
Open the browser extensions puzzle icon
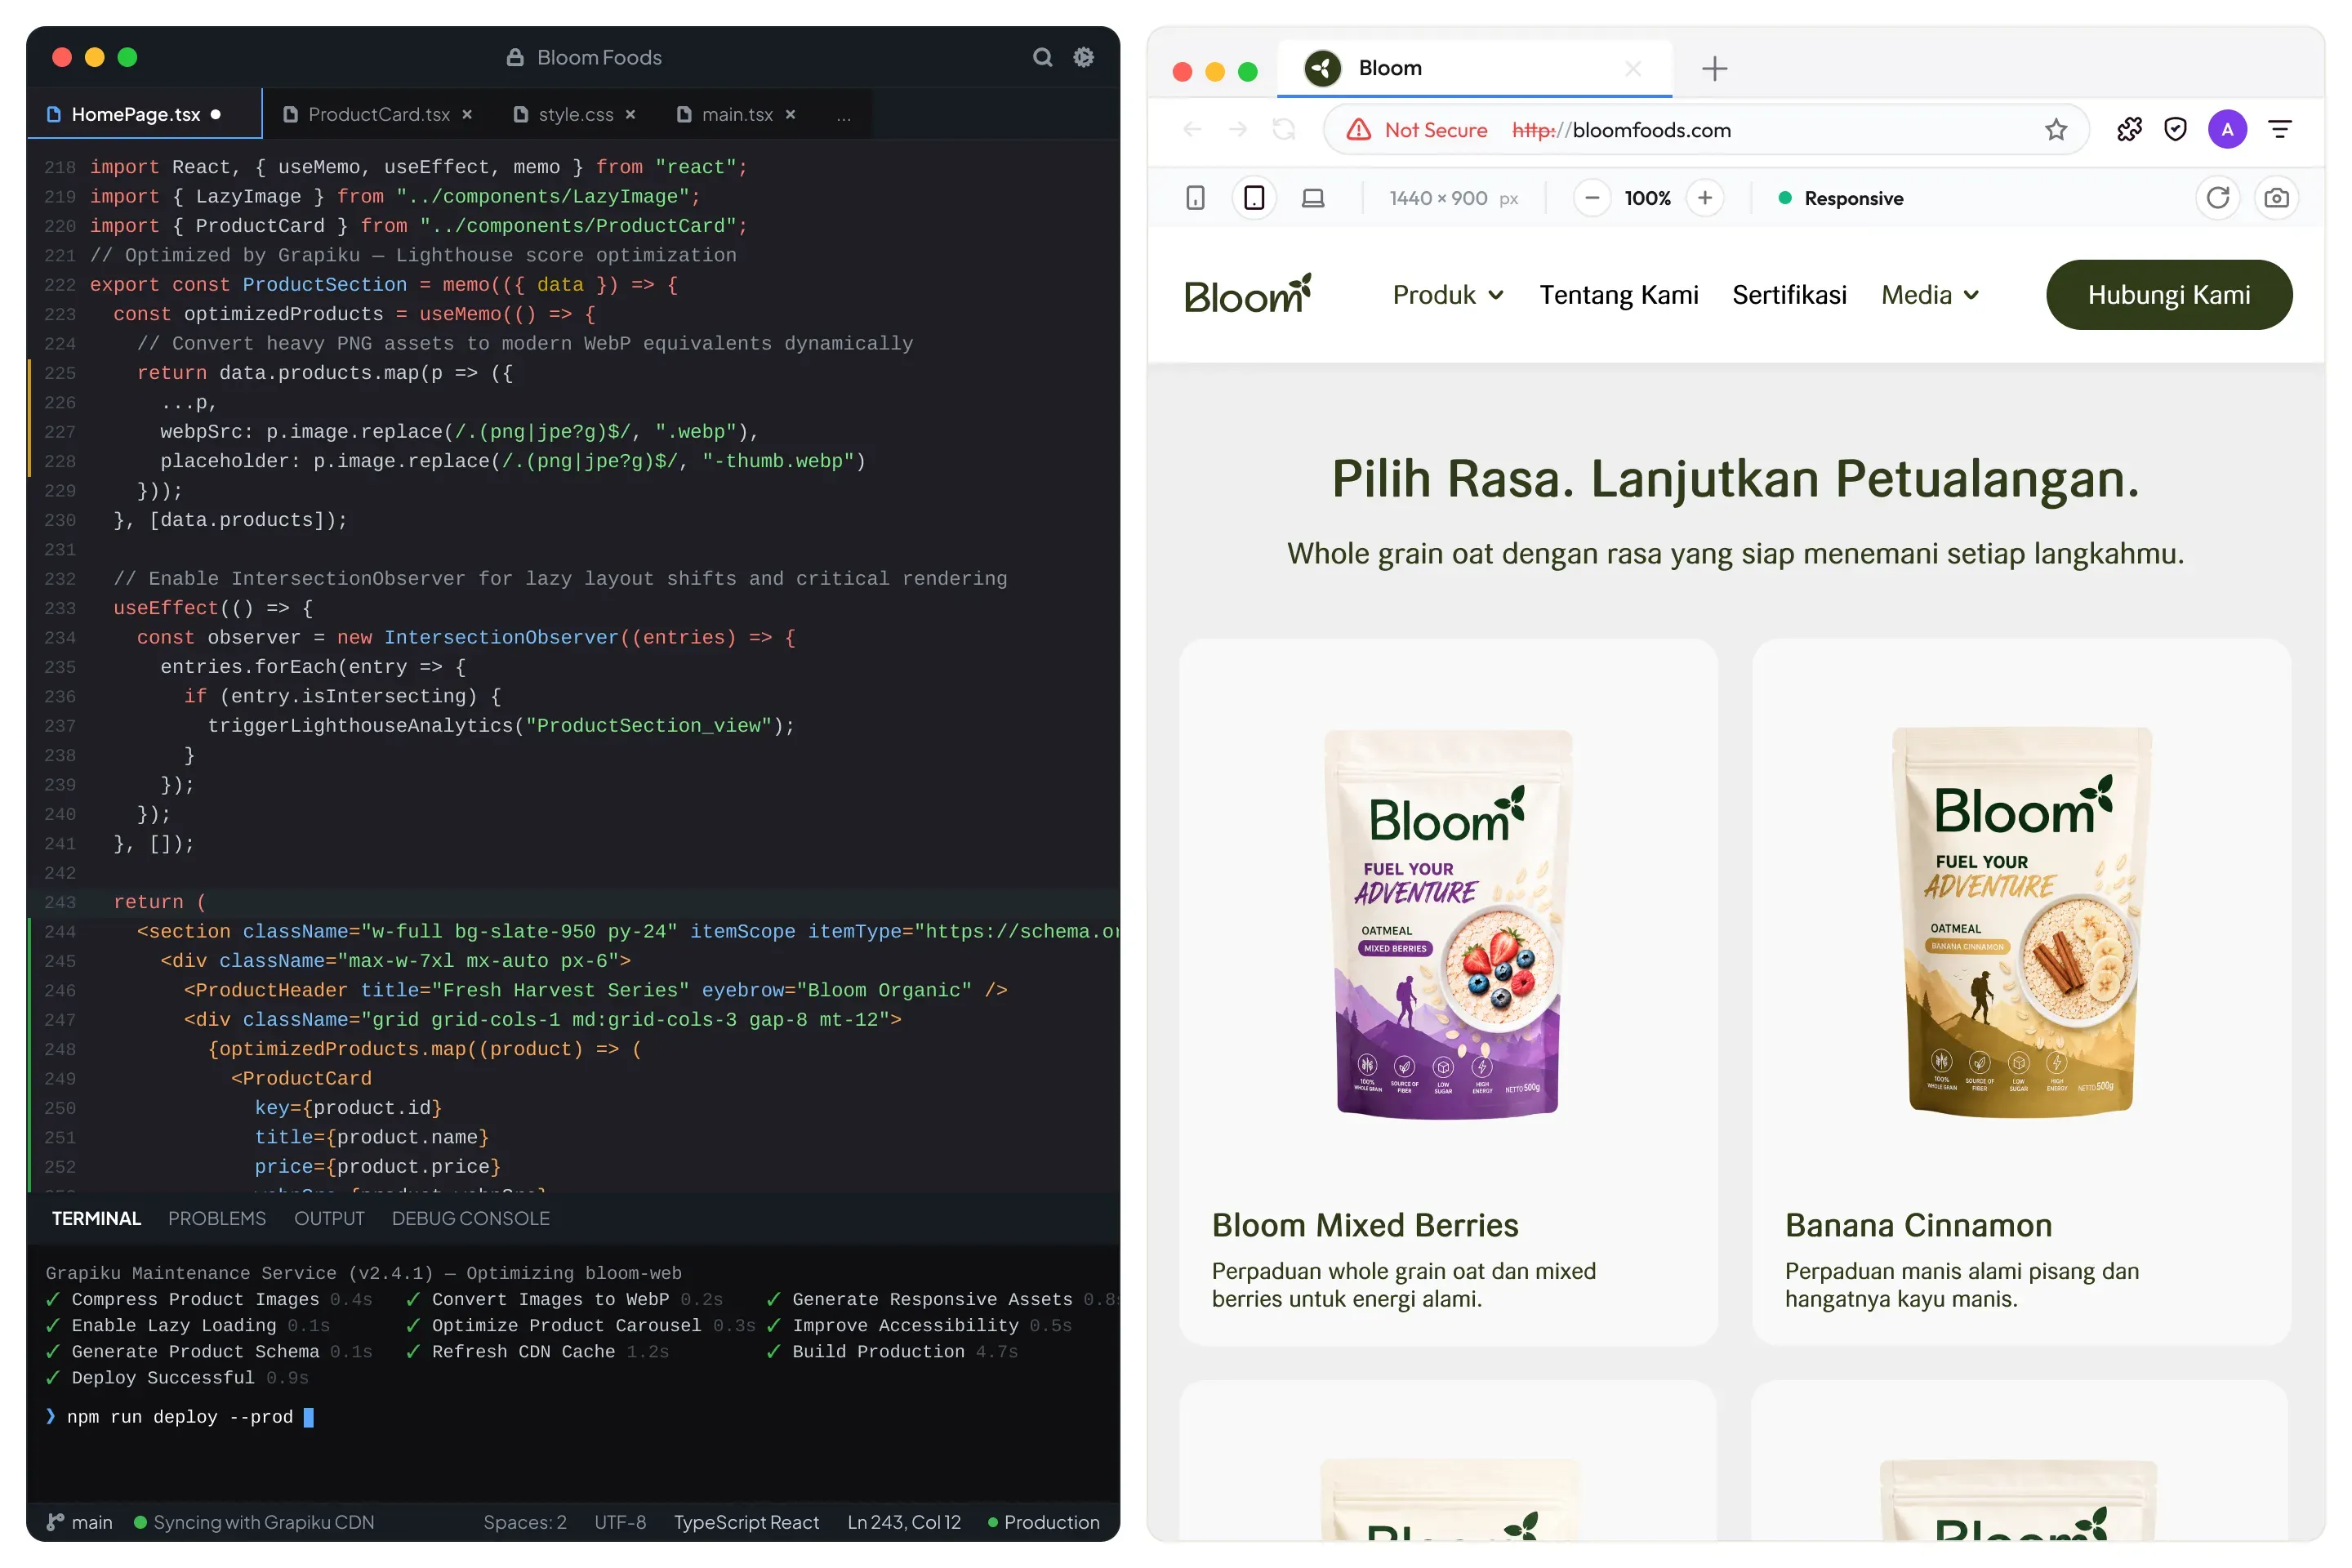coord(2130,129)
